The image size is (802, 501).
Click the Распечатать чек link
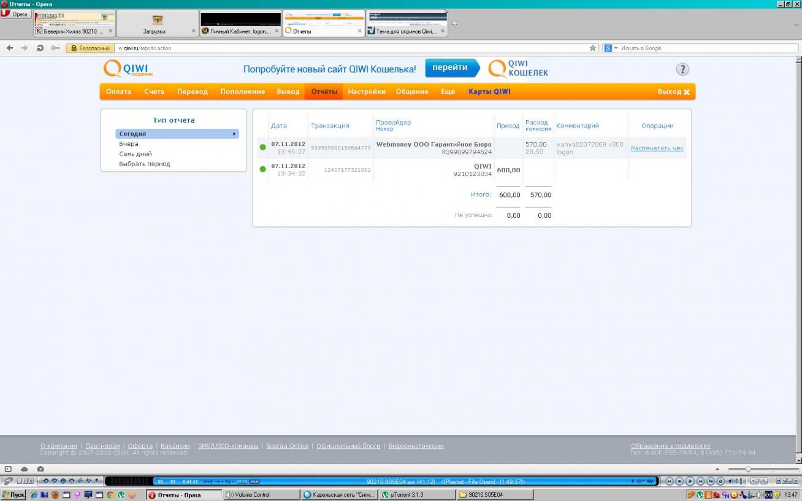click(657, 148)
